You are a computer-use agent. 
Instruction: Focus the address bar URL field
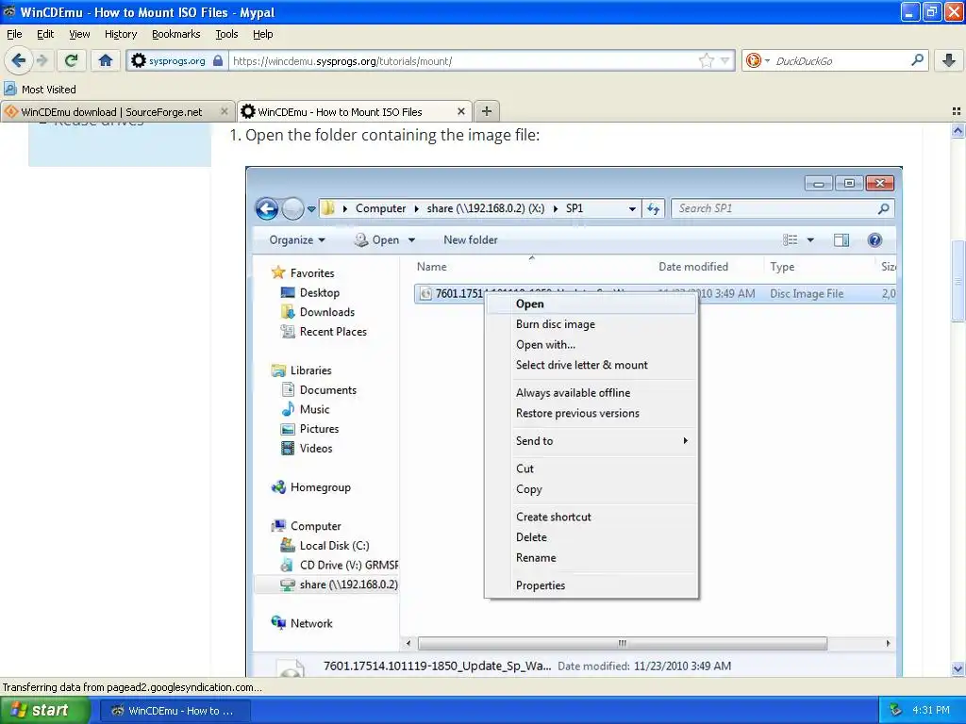[464, 61]
